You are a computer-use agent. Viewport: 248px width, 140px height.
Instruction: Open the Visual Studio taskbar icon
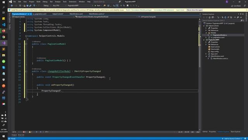3,43
